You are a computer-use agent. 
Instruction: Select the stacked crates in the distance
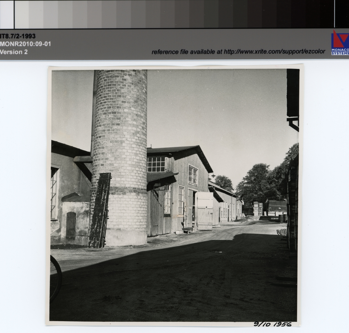click(258, 209)
